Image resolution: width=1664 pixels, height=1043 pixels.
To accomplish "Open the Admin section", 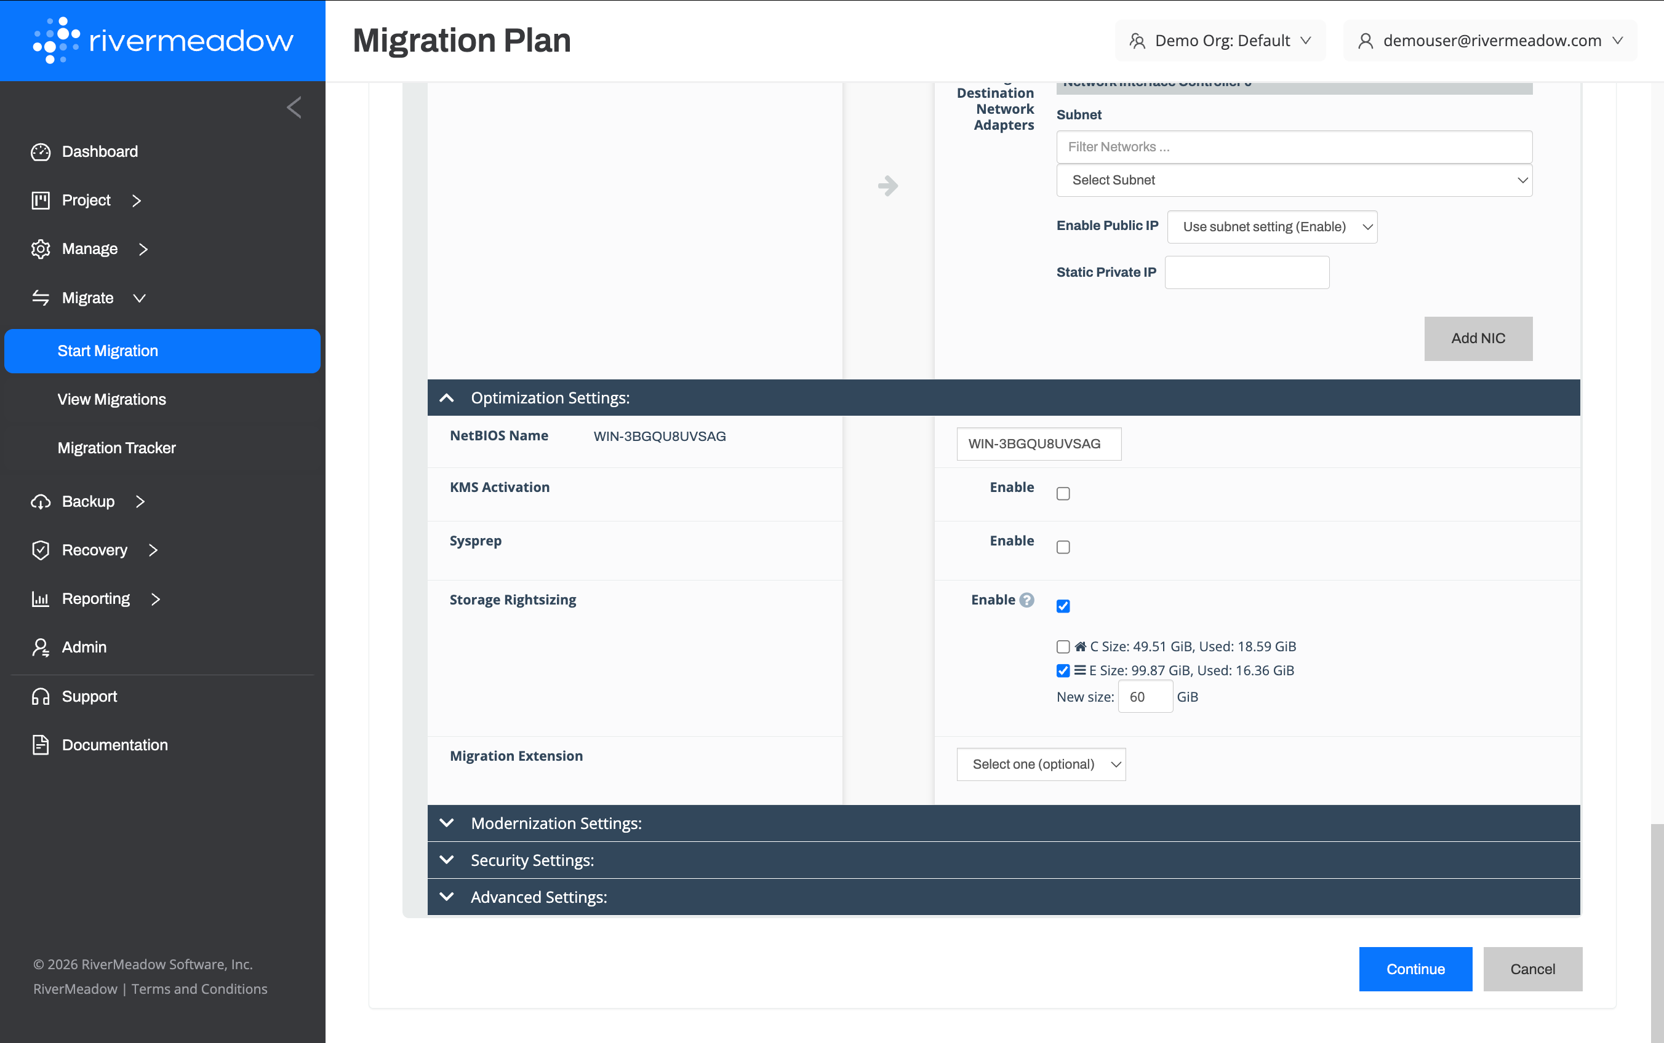I will 84,647.
